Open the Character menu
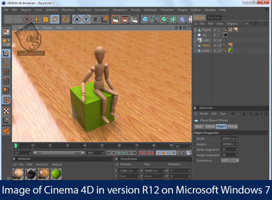 (x=167, y=10)
